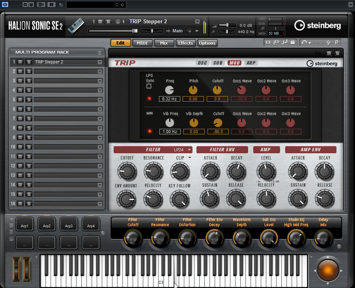The height and width of the screenshot is (288, 355).
Task: Solo slot 1 TRIP Stepper 2 in rack
Action: [29, 62]
